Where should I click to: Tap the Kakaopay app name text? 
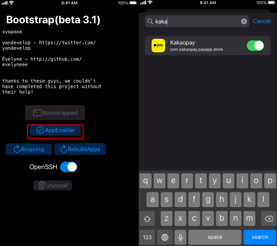click(182, 43)
